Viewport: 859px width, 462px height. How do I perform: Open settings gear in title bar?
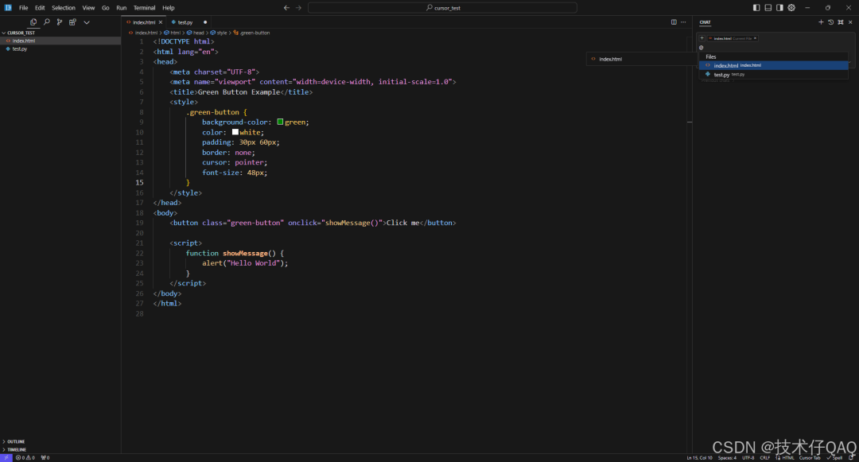791,8
